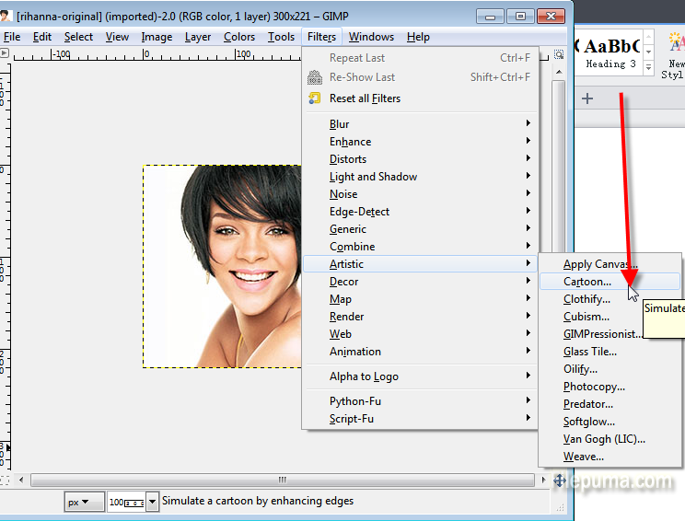
Task: Open the zoom percentage dropdown arrow
Action: coord(152,502)
